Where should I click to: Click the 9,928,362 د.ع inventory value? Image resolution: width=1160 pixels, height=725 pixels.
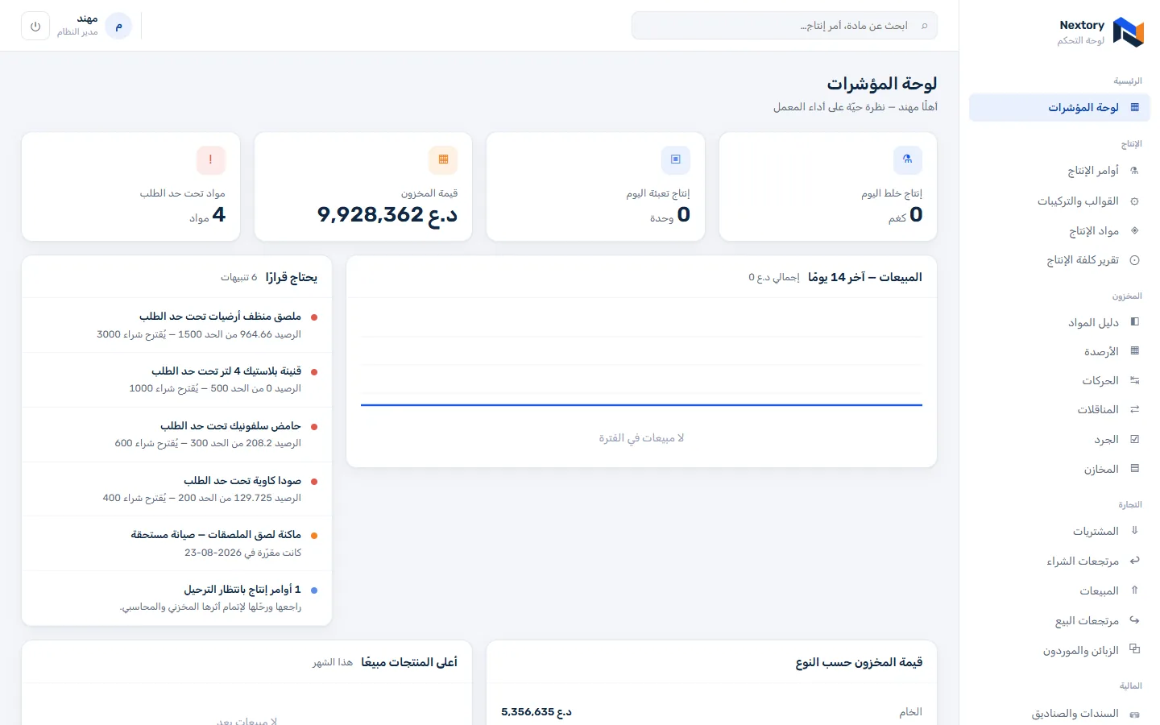click(387, 214)
